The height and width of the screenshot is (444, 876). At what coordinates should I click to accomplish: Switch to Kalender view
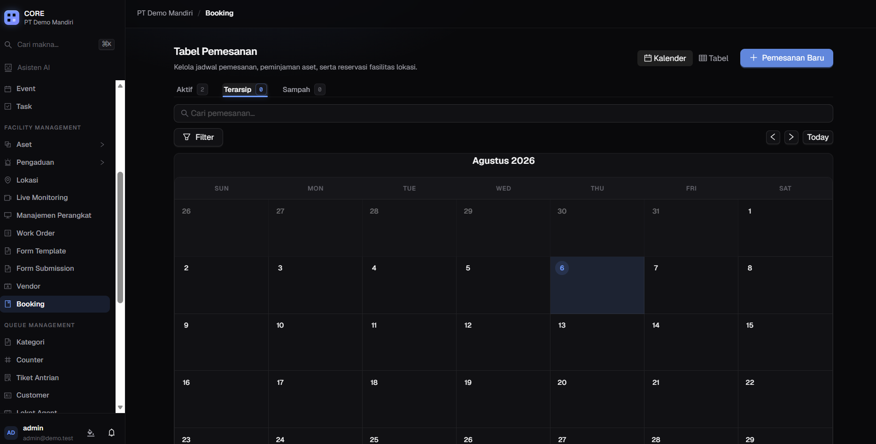point(665,58)
